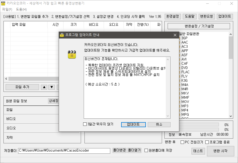This screenshot has width=238, height=163.
Task: Select the ASF format entry
Action: pos(184,55)
